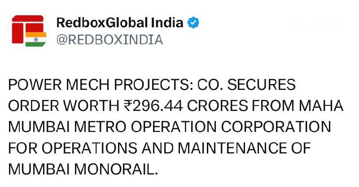Click the blue verified checkmark badge

pyautogui.click(x=193, y=23)
